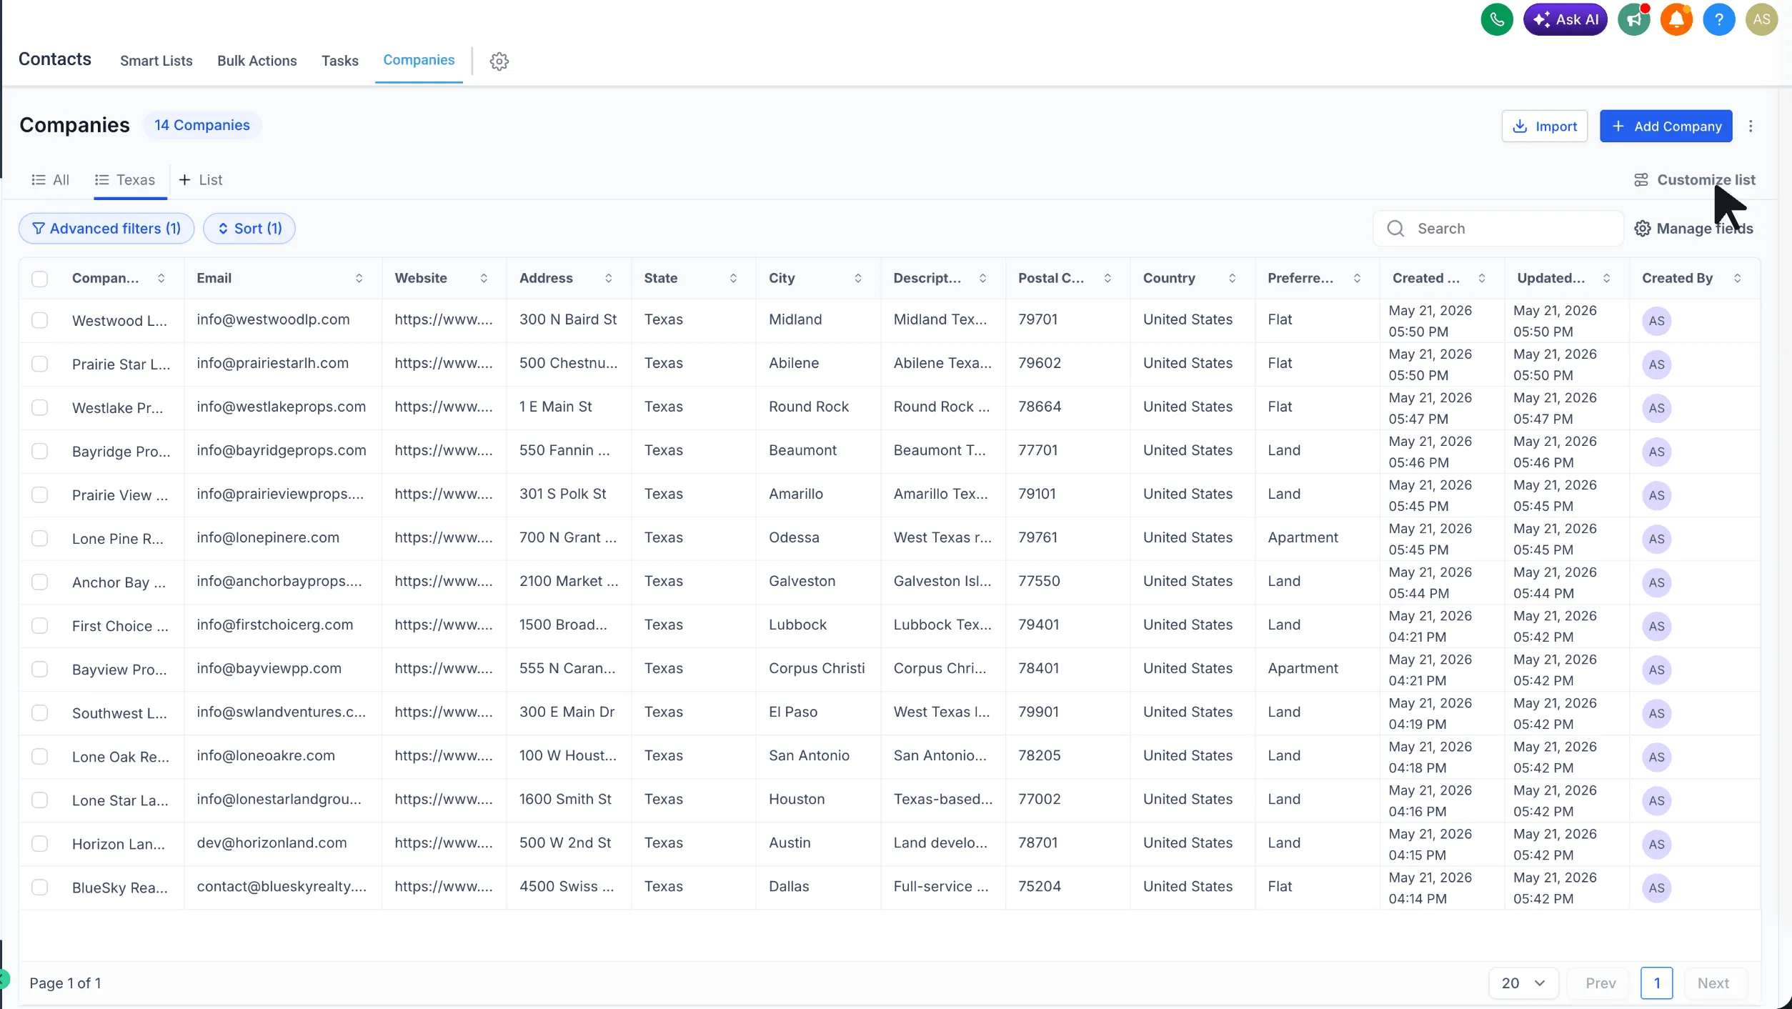Click Southwest L... company name
Image resolution: width=1792 pixels, height=1009 pixels.
coord(119,713)
